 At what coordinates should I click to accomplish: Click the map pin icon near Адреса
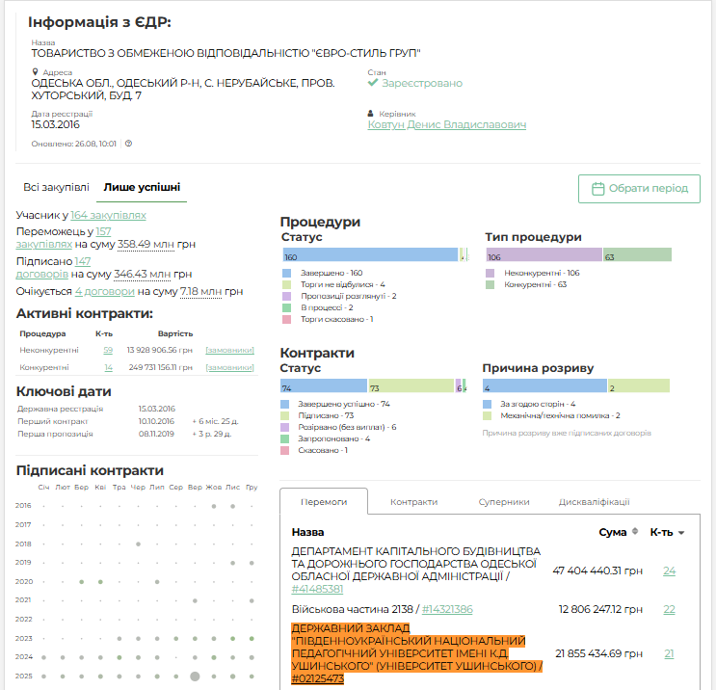pos(35,72)
